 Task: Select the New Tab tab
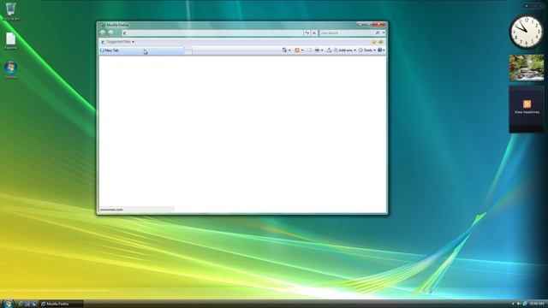click(141, 50)
